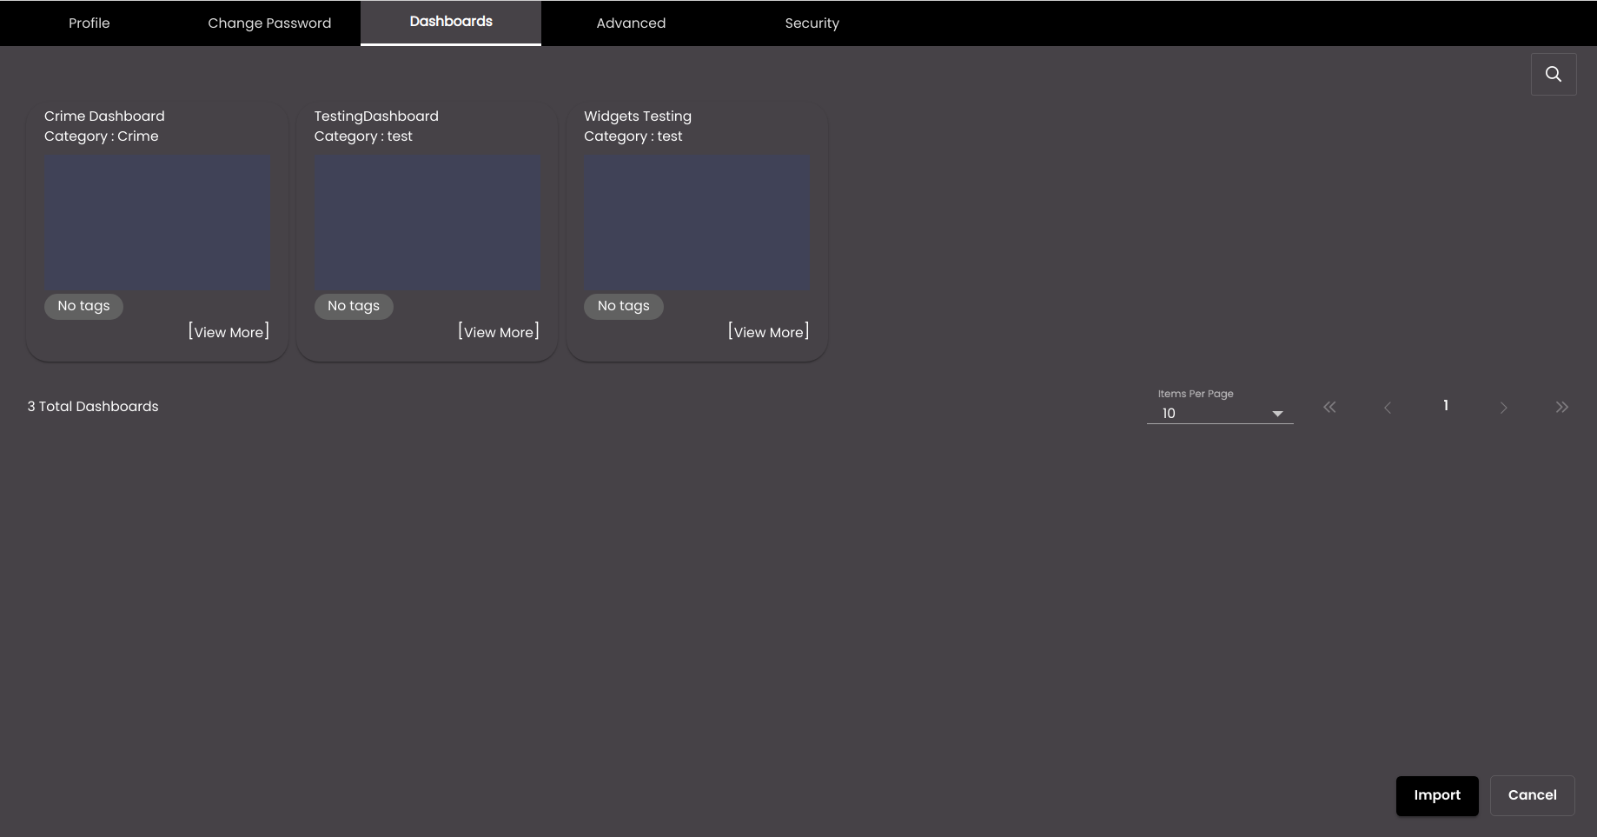The height and width of the screenshot is (837, 1597).
Task: Click page number 1 in pagination
Action: (1446, 406)
